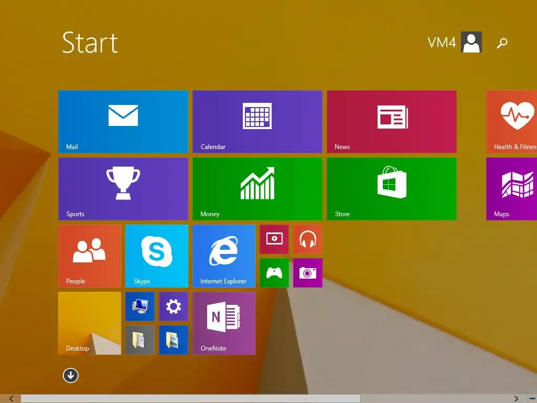Screen dimensions: 537x403
Task: Open the small Video tile
Action: coord(274,239)
